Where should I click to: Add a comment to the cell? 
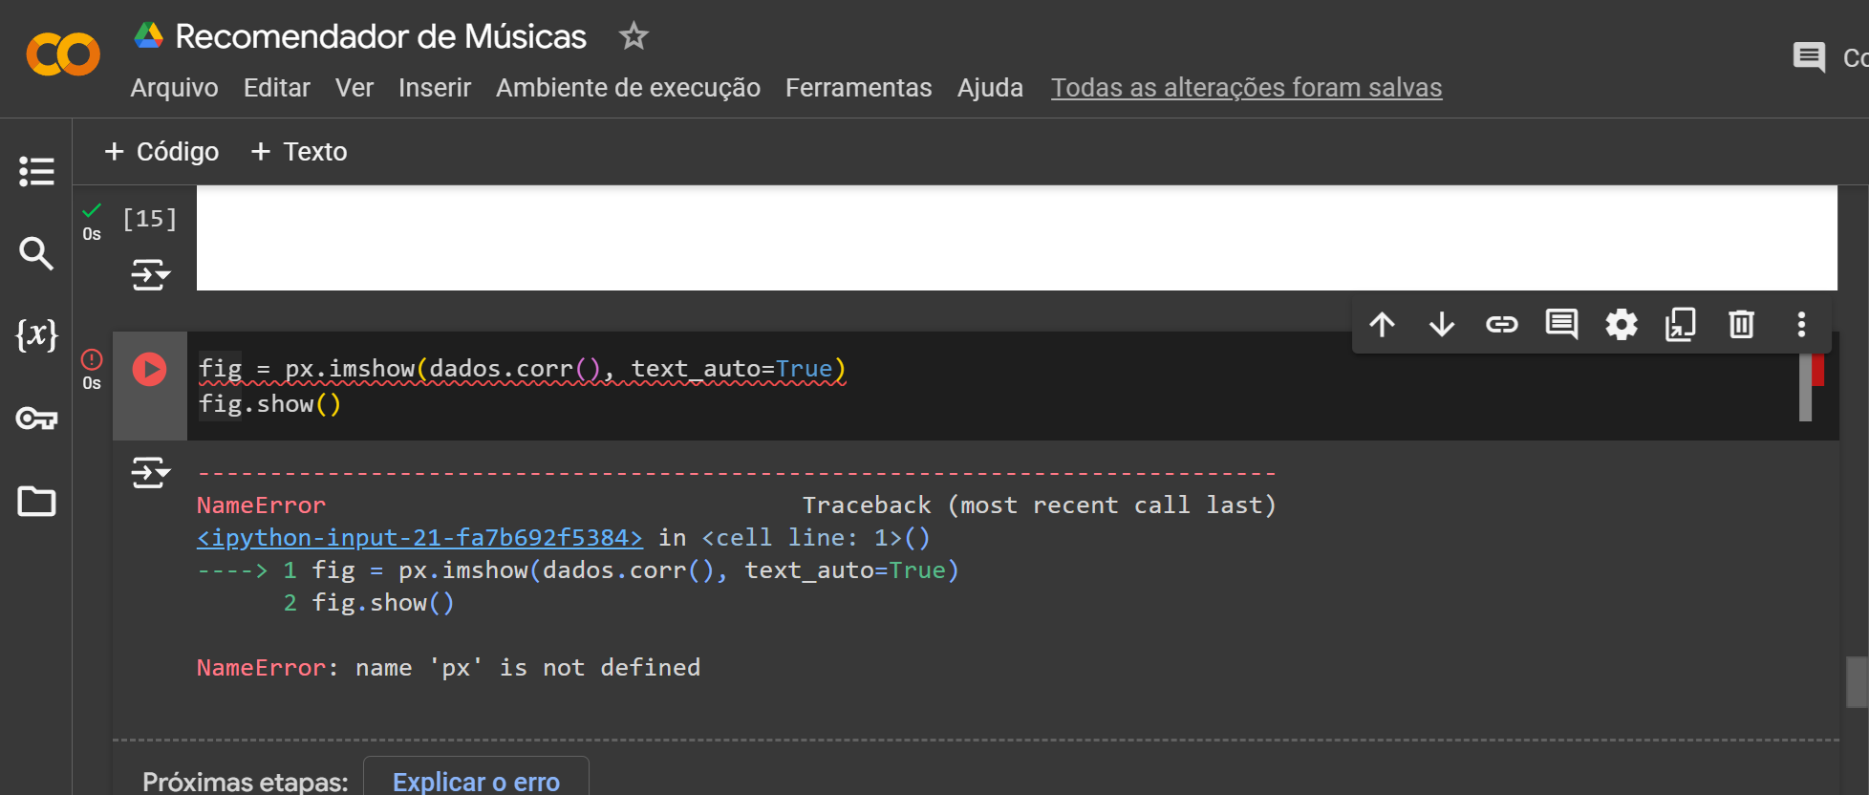[1562, 325]
